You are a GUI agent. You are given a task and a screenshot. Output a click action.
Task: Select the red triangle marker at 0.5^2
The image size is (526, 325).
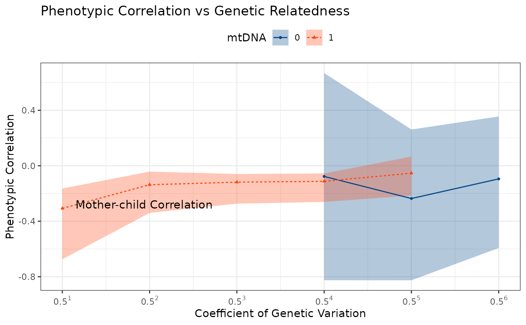(150, 184)
